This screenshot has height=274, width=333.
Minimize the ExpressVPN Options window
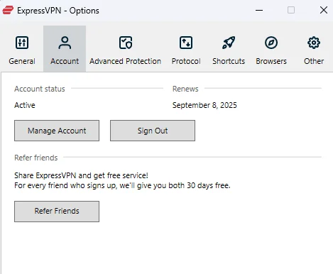click(x=259, y=10)
